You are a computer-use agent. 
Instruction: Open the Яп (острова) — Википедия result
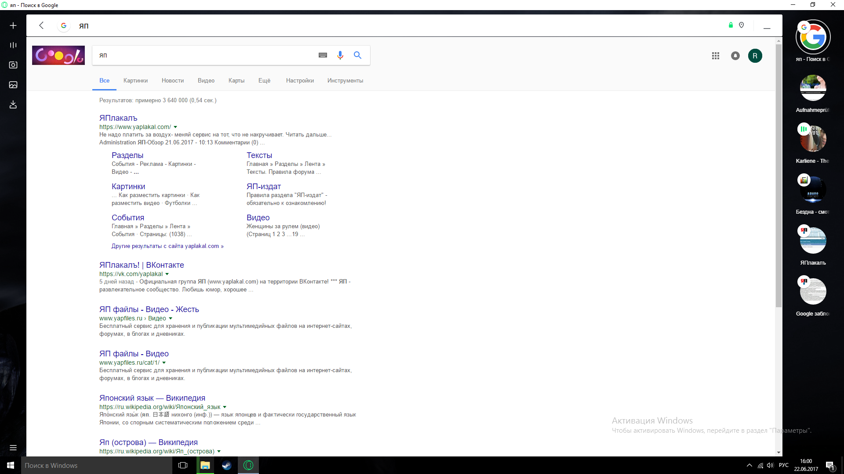point(149,442)
